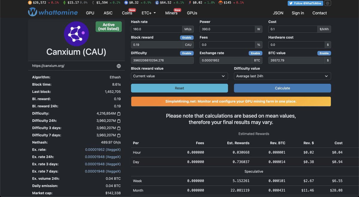Click the Week row Cost value $6.55
Viewport: 359px width, 197px height.
(x=337, y=181)
